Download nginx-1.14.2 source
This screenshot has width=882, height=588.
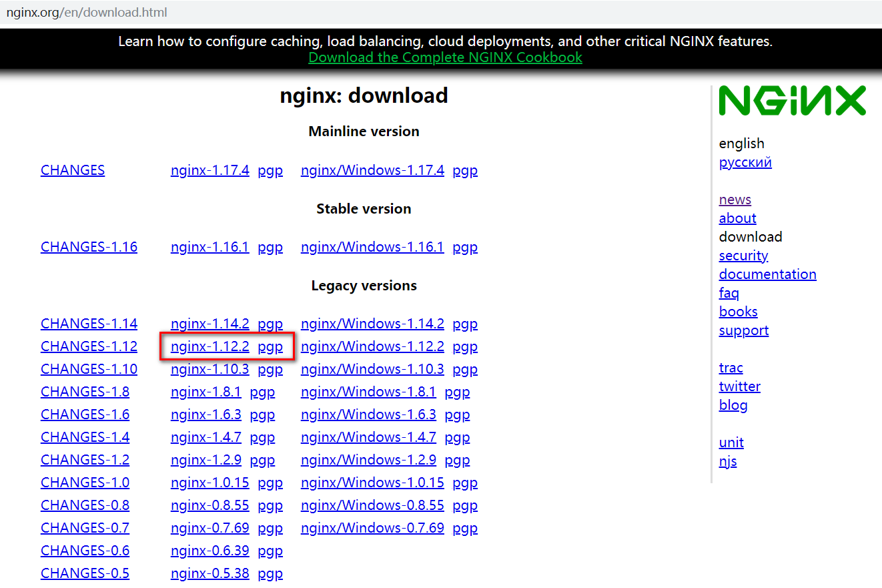(x=210, y=324)
